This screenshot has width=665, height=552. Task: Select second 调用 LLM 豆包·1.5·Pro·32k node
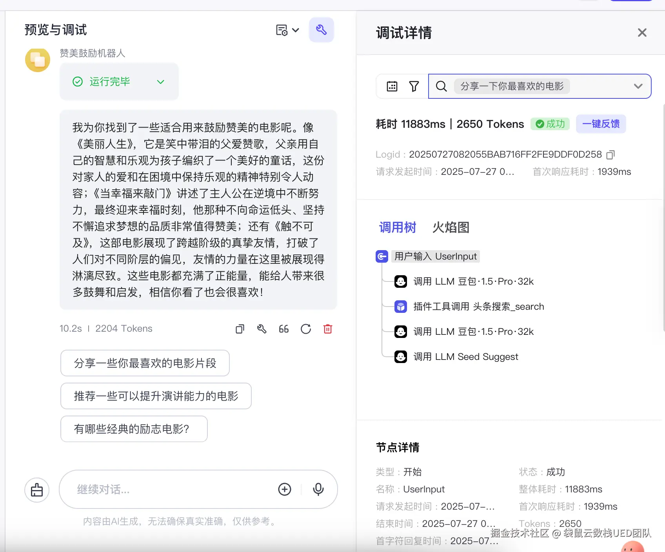tap(473, 332)
